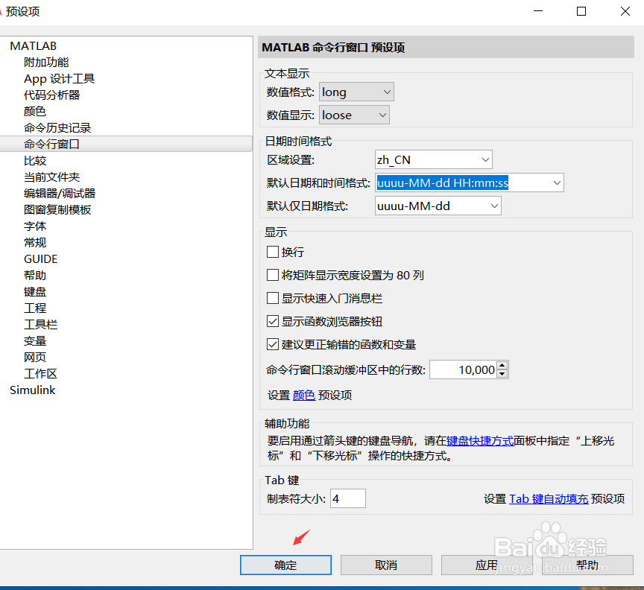The height and width of the screenshot is (590, 644).
Task: Select 命令行窗口 tree item
Action: [126, 144]
